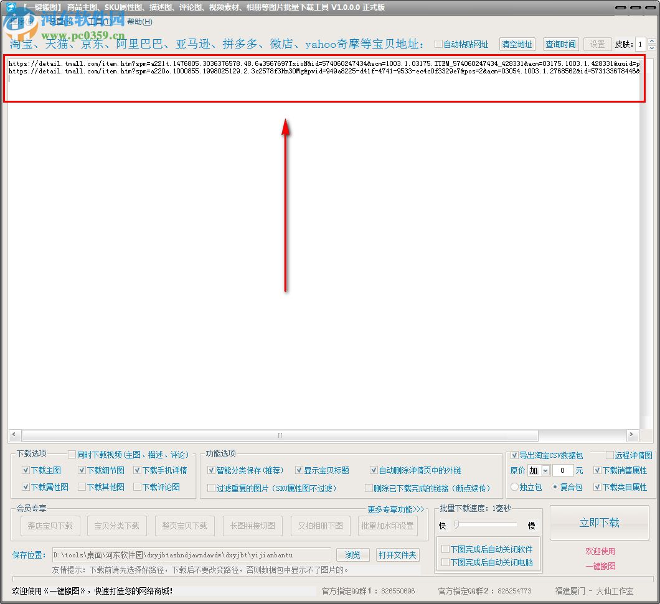Toggle 过滤重复的图片 checkbox

coord(212,488)
